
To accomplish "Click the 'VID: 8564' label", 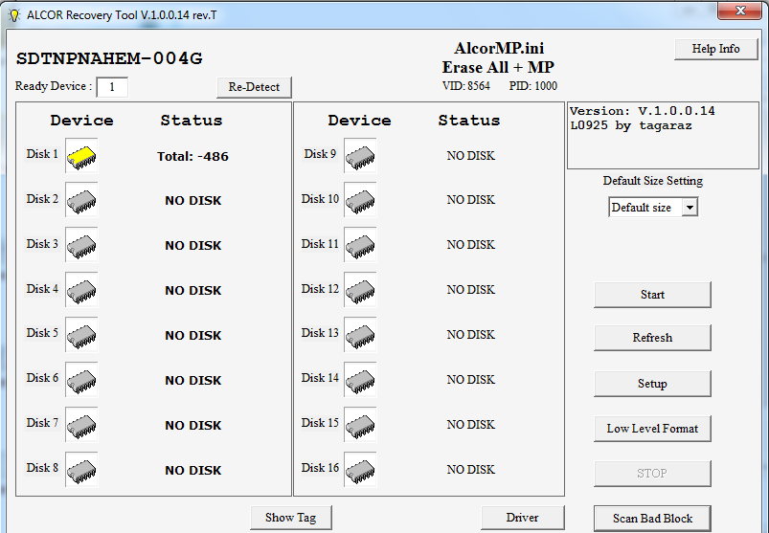I will click(x=466, y=86).
